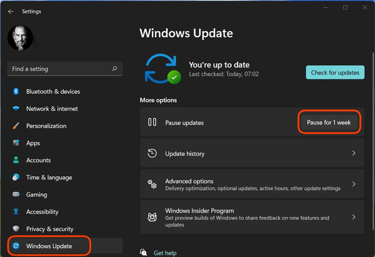Image resolution: width=375 pixels, height=257 pixels.
Task: Focus the Find a setting search box
Action: [65, 69]
